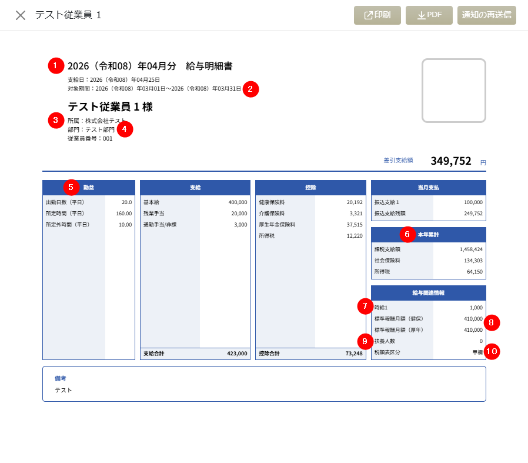
Task: Click red marker 9 beside 扶養人数
Action: pos(365,341)
